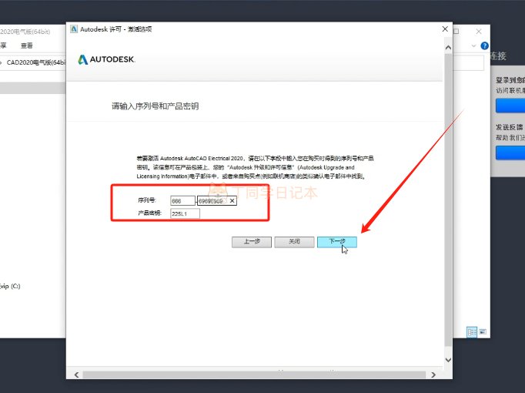
Task: Click the 请输入序列号和产品密钥 heading
Action: [x=155, y=106]
